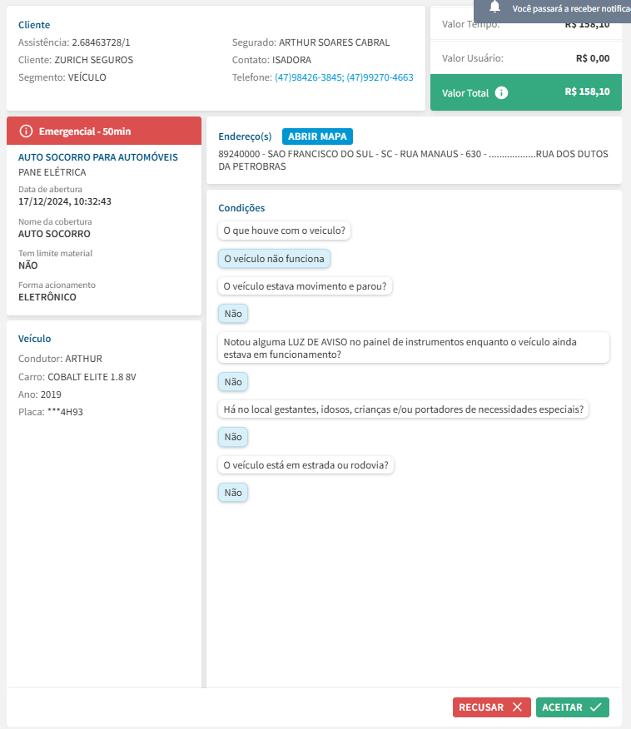The image size is (631, 729).
Task: Click 'Não' under LUZ DE AVISO question
Action: point(233,382)
